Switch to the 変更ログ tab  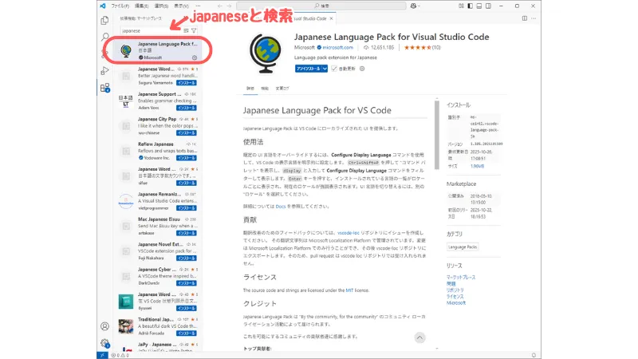282,88
